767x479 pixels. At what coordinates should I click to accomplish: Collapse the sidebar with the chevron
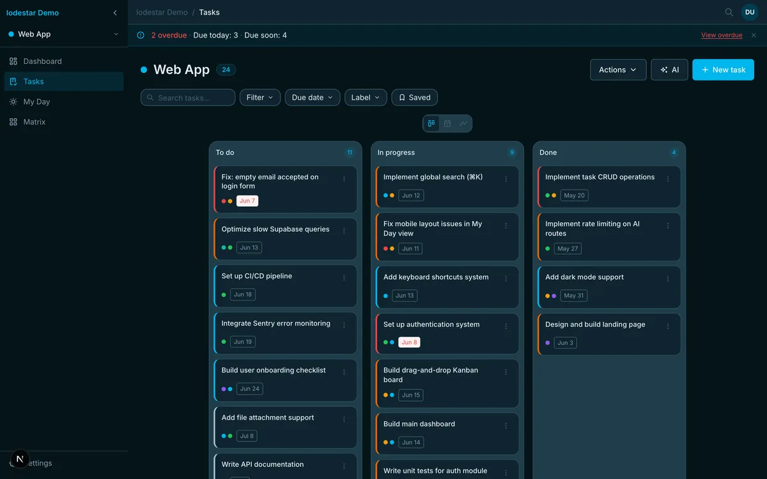pyautogui.click(x=115, y=13)
